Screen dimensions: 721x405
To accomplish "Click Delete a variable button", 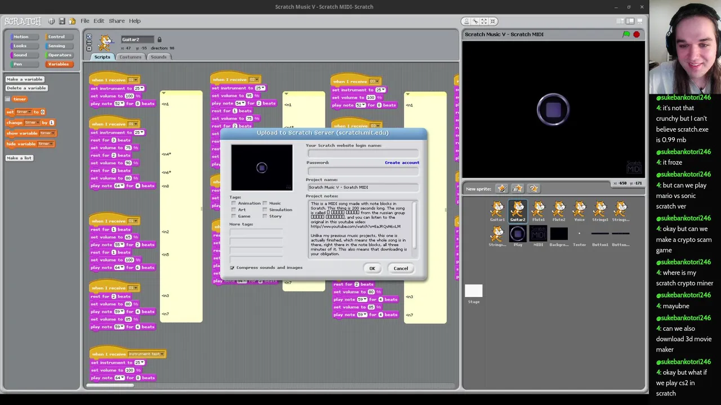I will coord(26,88).
